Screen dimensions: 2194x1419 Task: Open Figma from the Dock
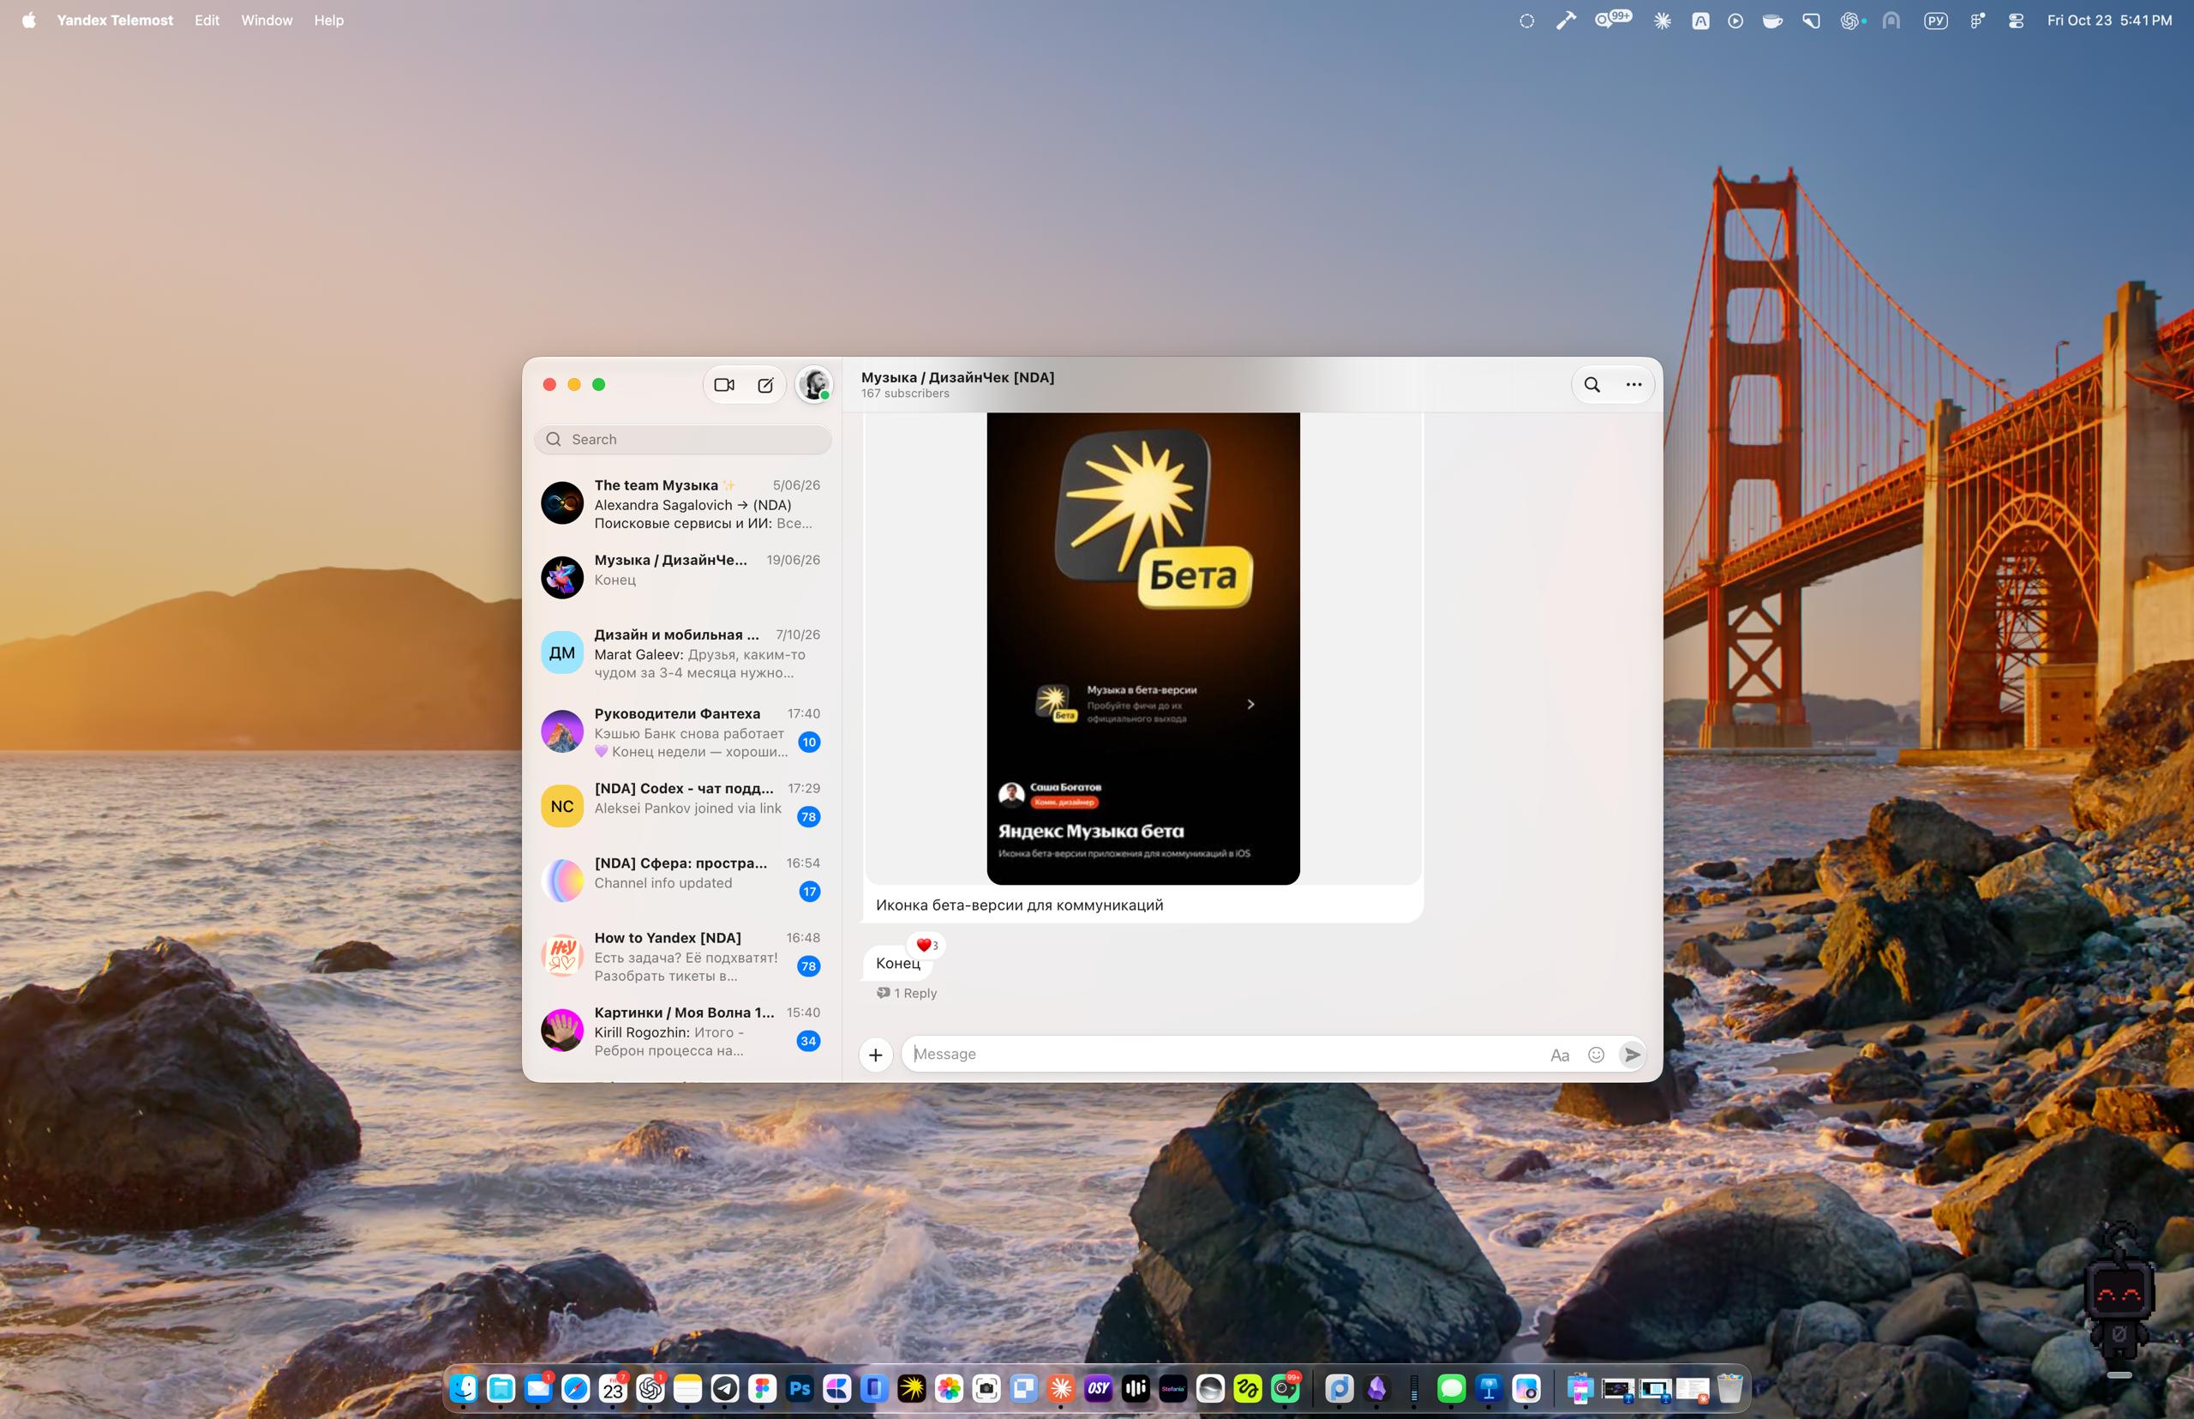(762, 1387)
